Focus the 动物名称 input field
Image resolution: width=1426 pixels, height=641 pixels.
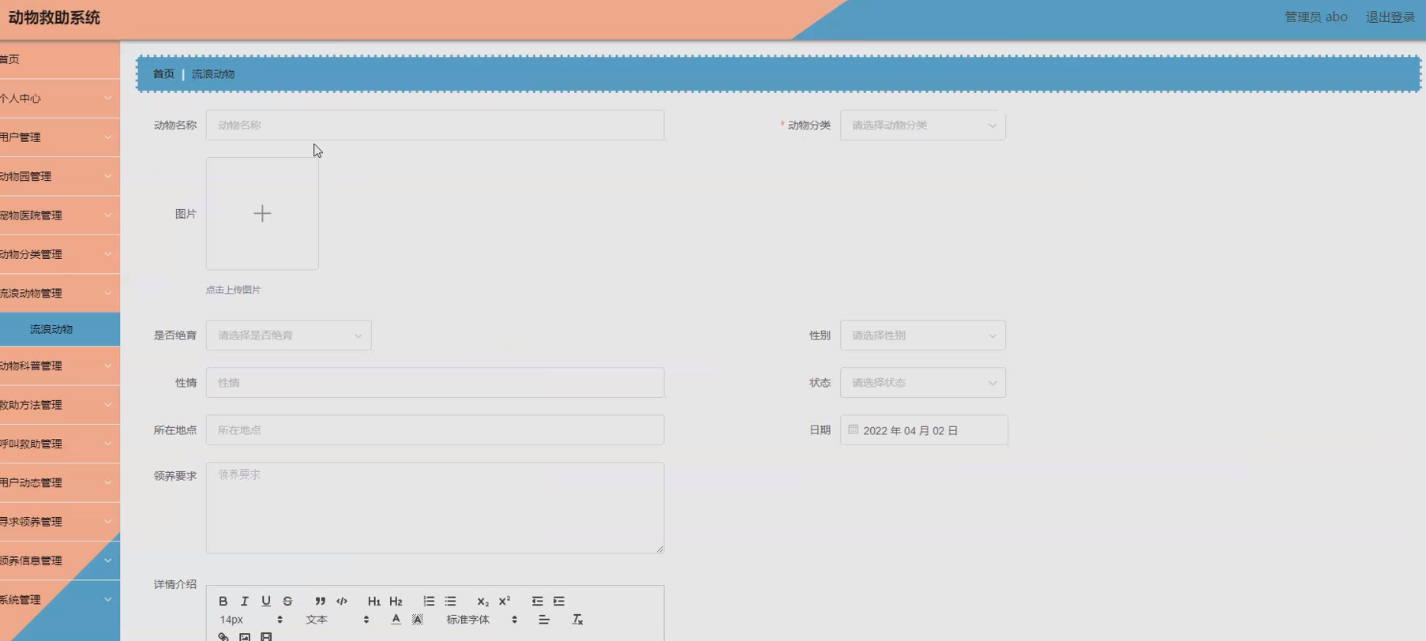click(x=435, y=126)
